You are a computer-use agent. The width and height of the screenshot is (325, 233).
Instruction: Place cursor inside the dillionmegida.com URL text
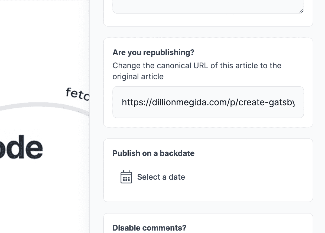(x=209, y=102)
